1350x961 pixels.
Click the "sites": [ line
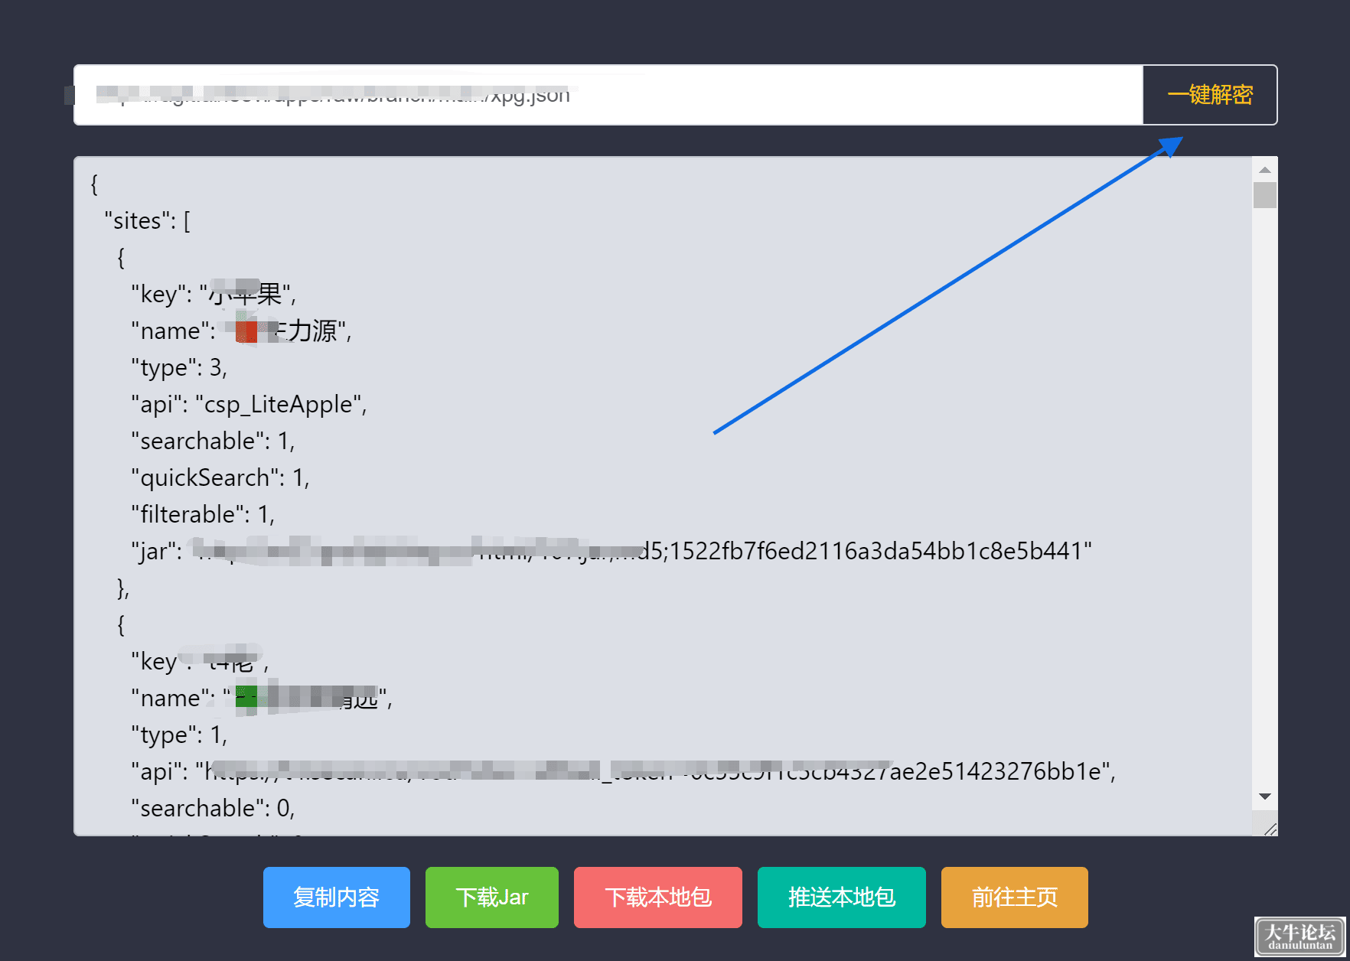[147, 221]
